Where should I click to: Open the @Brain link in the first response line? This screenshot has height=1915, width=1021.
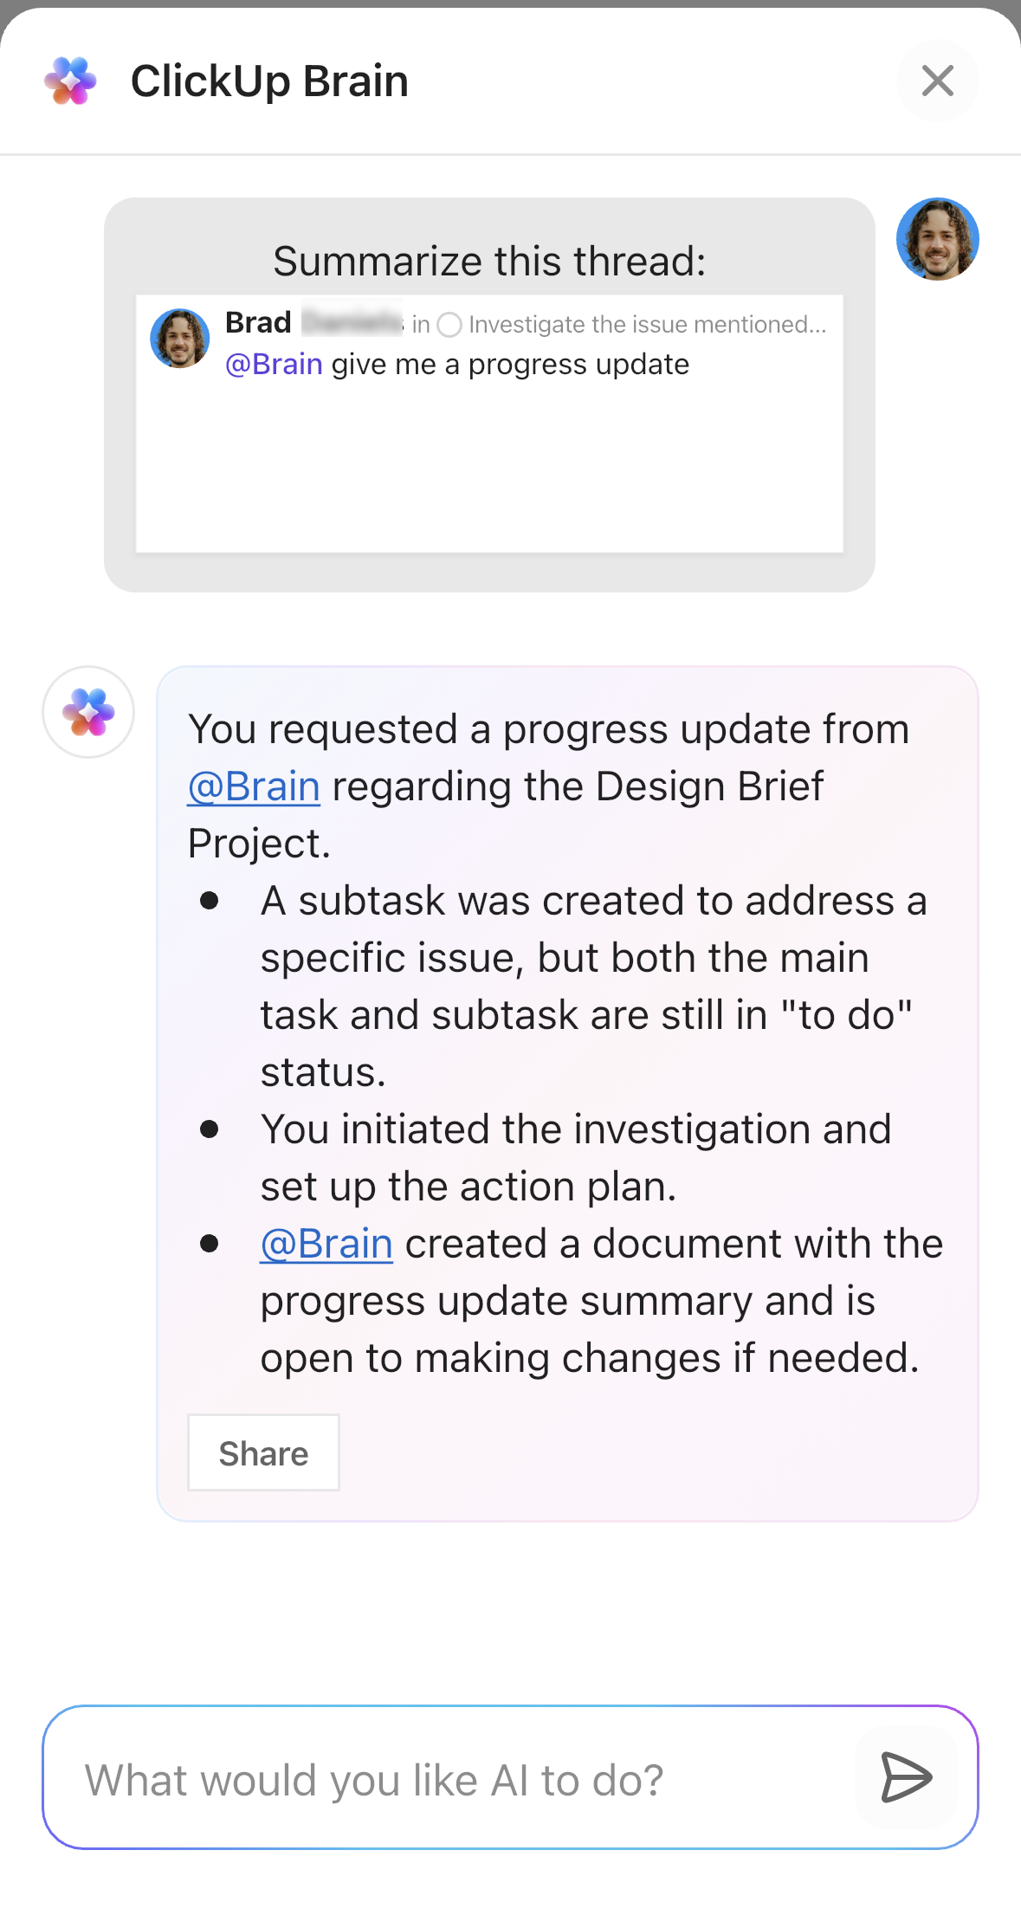253,786
